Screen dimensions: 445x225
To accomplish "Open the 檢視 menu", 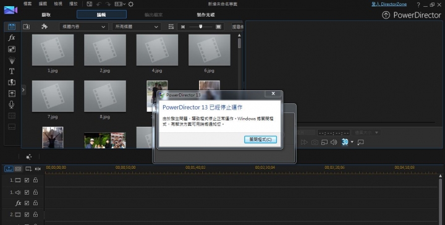I will coord(58,4).
